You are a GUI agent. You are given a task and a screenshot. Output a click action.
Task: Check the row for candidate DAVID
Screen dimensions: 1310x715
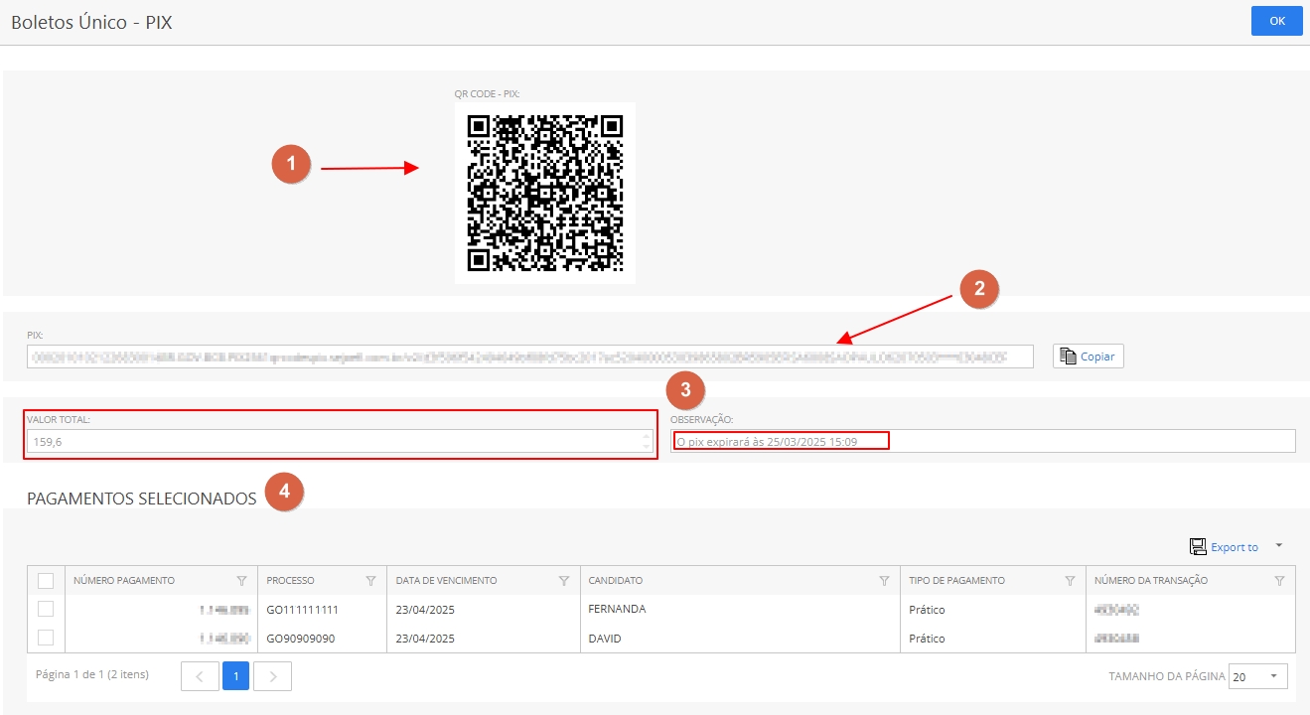tap(46, 638)
